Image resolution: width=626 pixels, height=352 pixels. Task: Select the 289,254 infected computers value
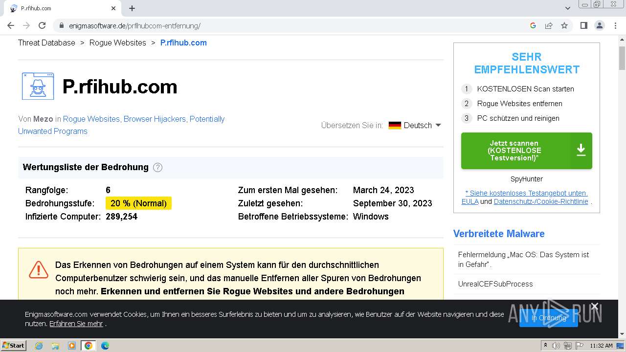pos(121,217)
